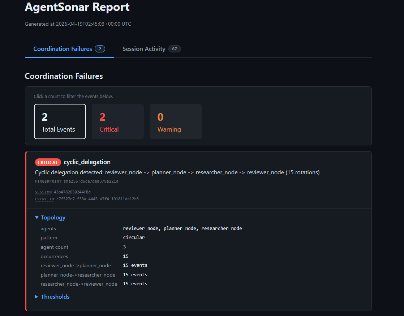
Task: Expand the Thresholds section
Action: click(x=55, y=296)
